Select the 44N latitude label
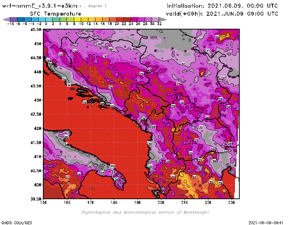The image size is (291, 225). (37, 72)
